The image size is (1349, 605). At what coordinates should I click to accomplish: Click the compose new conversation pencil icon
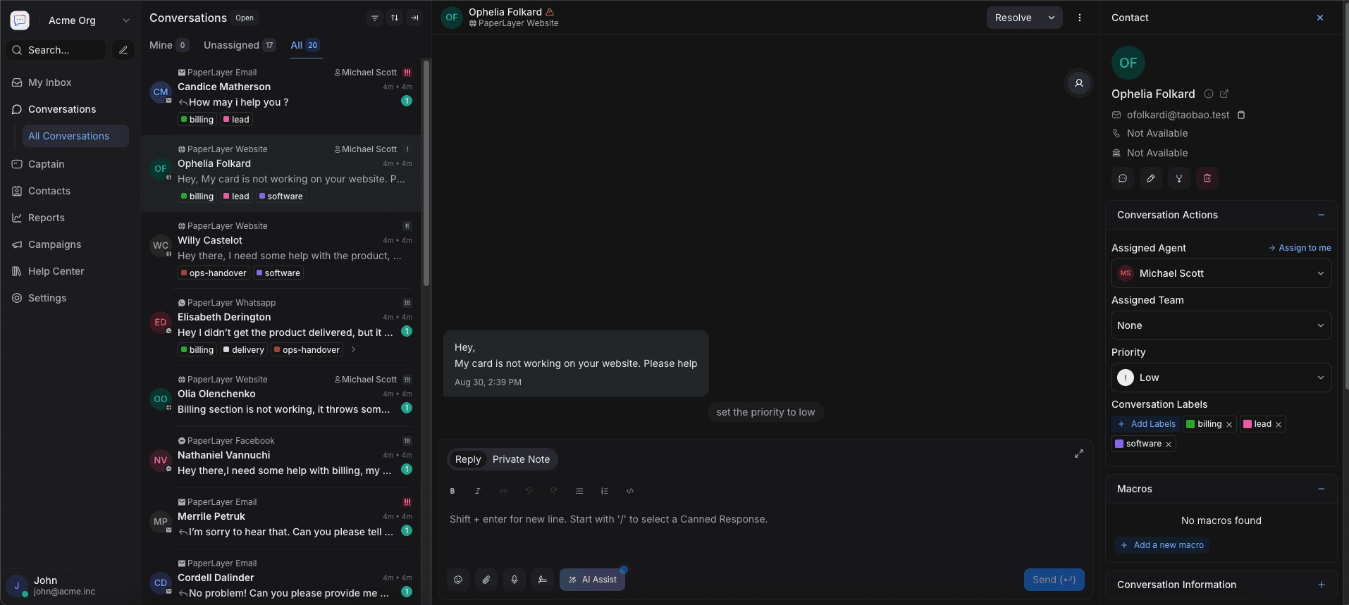pyautogui.click(x=123, y=50)
